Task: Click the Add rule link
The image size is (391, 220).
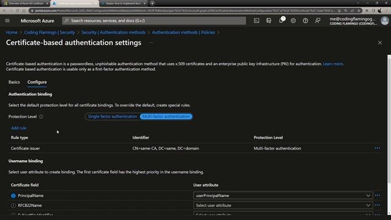Action: click(19, 128)
